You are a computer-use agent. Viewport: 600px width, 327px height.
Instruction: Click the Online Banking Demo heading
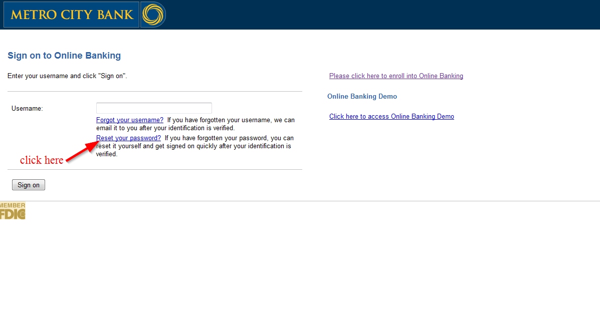point(362,96)
